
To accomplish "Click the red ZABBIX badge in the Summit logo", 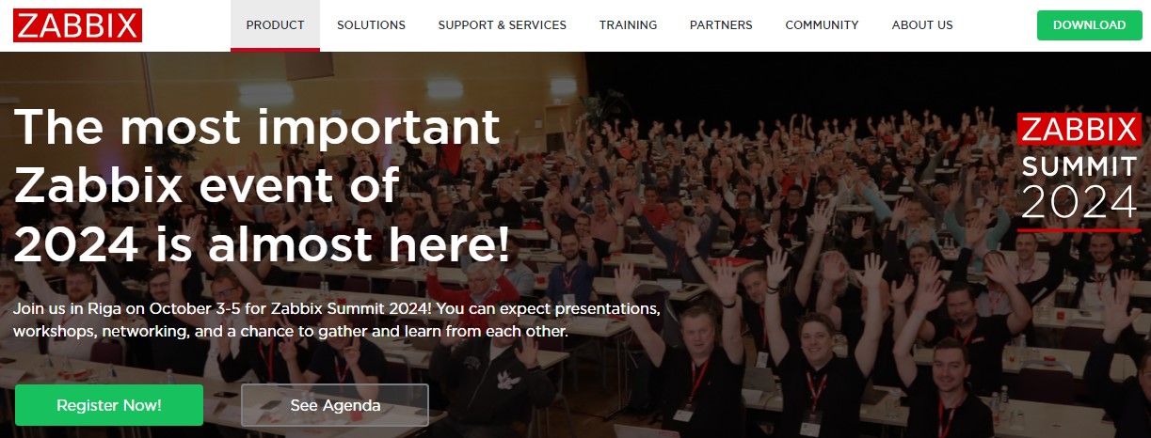I will (1079, 129).
